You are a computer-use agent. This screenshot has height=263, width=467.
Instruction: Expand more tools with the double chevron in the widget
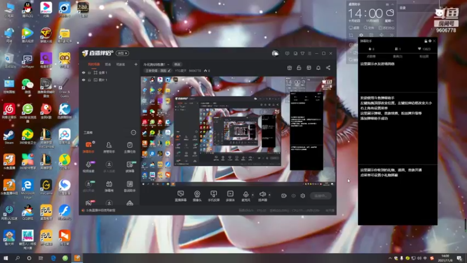click(x=392, y=35)
